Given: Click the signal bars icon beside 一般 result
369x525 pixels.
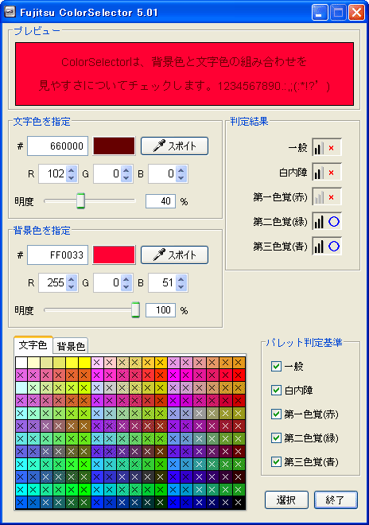Looking at the screenshot, I should (x=319, y=147).
